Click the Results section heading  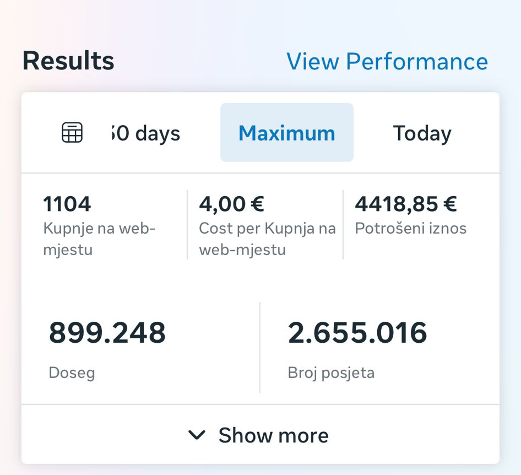tap(68, 61)
